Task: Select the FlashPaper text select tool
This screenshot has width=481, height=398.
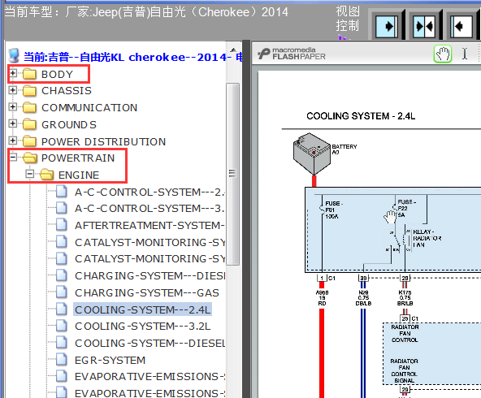Action: pos(465,54)
